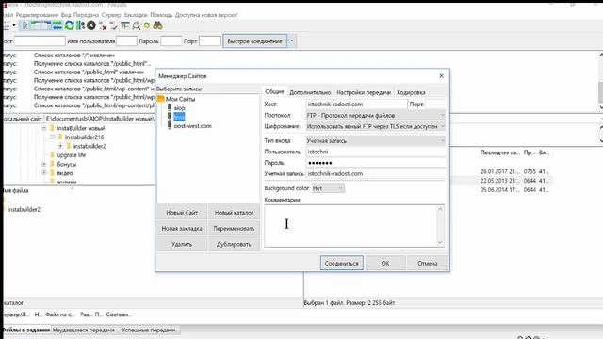Image resolution: width=603 pixels, height=339 pixels.
Task: Click the Disconnect icon with the red X
Action: [x=103, y=25]
